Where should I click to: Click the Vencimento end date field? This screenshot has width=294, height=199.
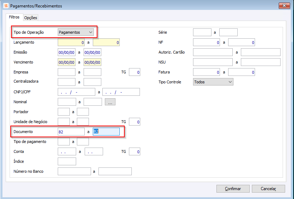pos(92,62)
